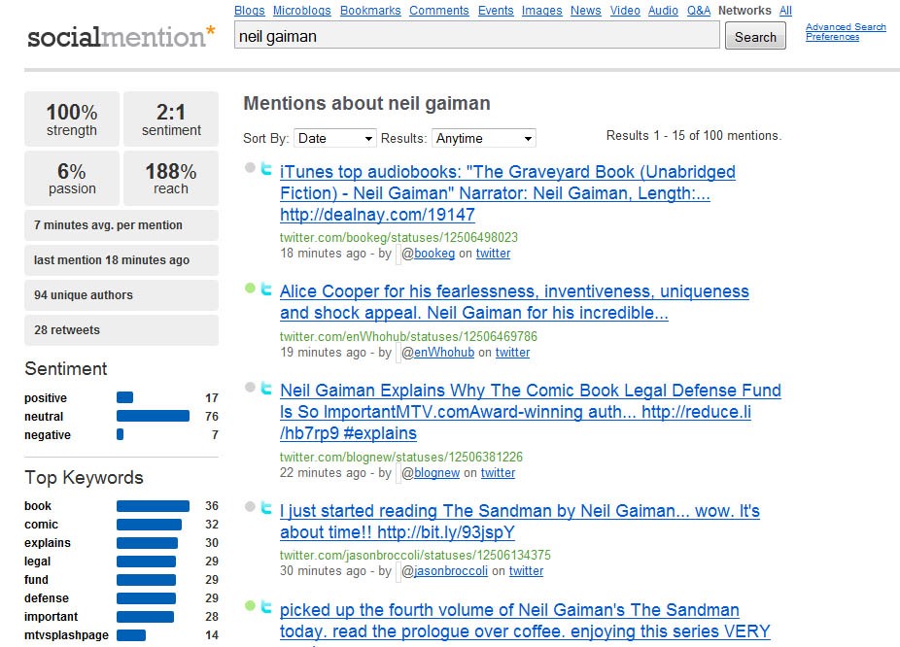This screenshot has height=647, width=900.
Task: Open the Advanced Search link
Action: click(x=846, y=27)
